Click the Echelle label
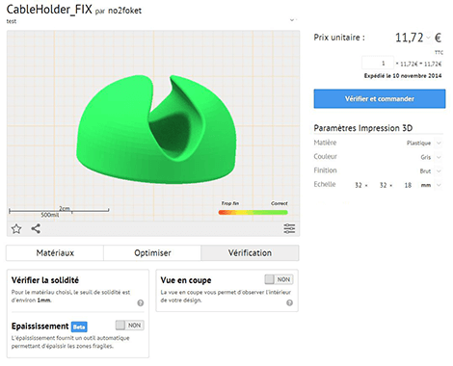453x366 pixels. (325, 184)
